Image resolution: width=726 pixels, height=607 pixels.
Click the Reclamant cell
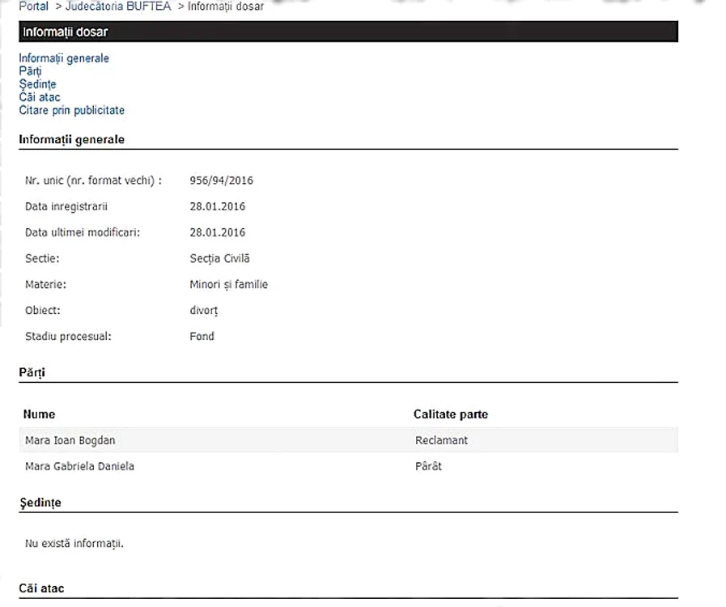click(441, 439)
